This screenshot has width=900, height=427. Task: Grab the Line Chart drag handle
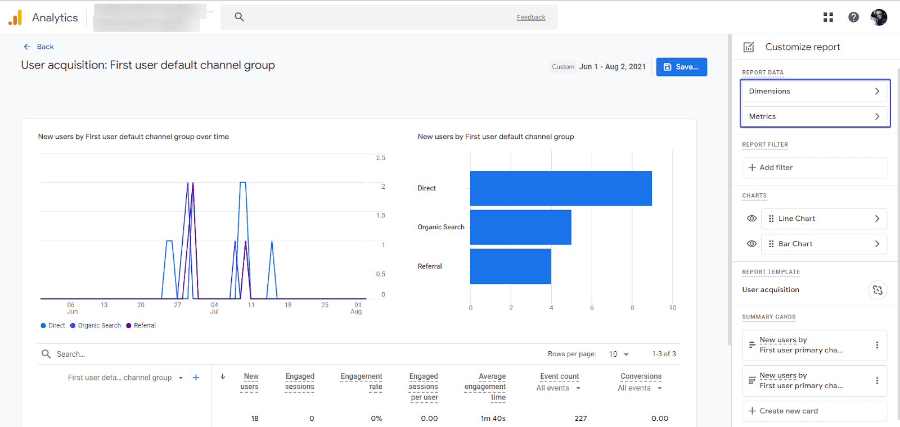coord(771,219)
